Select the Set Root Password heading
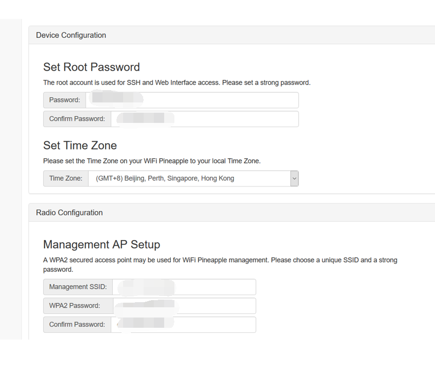 click(x=91, y=67)
